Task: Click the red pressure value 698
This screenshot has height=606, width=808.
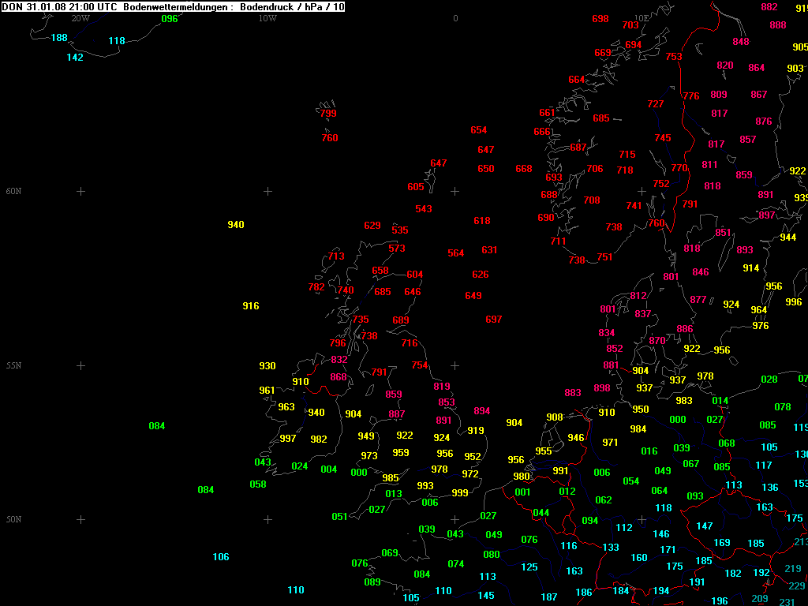Action: click(600, 19)
